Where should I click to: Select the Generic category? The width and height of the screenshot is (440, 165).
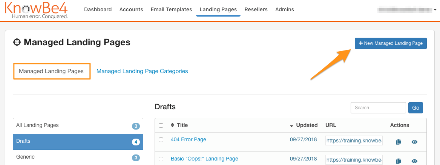pyautogui.click(x=78, y=157)
